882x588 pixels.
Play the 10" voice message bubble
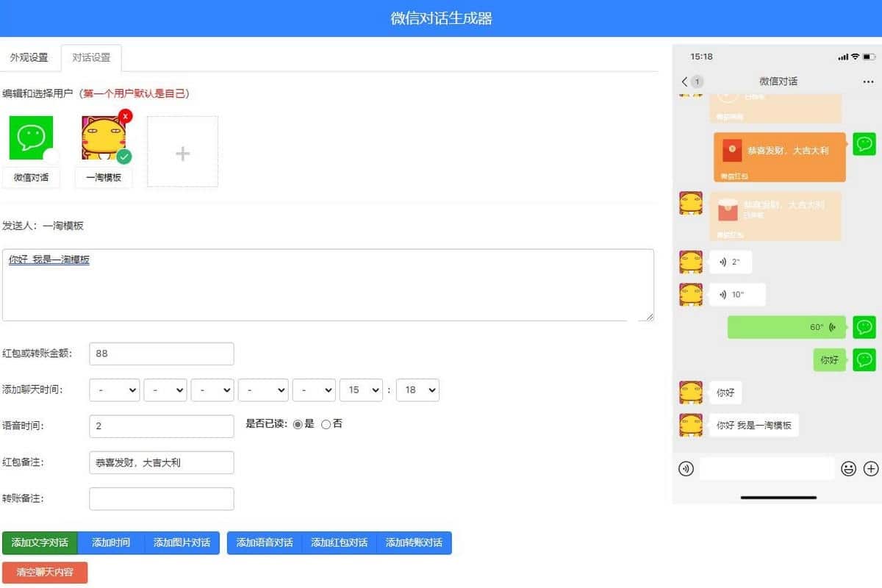[x=737, y=295]
